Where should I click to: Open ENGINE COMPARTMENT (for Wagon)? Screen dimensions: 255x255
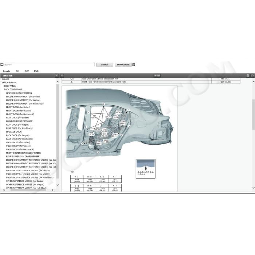pyautogui.click(x=23, y=100)
